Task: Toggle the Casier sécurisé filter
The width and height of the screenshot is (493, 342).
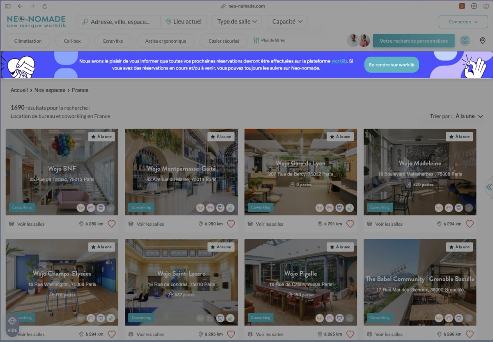Action: pos(224,41)
